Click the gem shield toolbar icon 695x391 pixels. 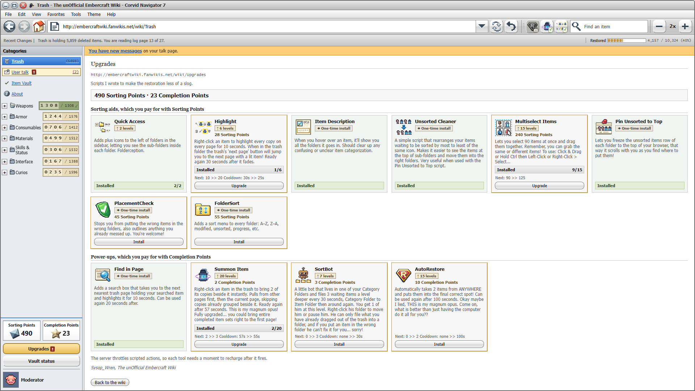tap(532, 26)
